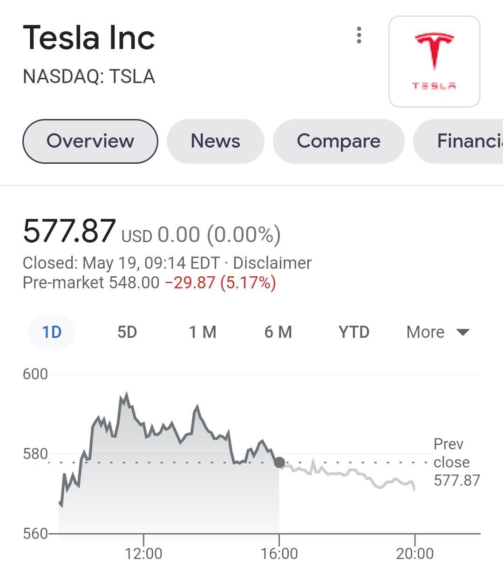Select the YTD time range

point(353,332)
